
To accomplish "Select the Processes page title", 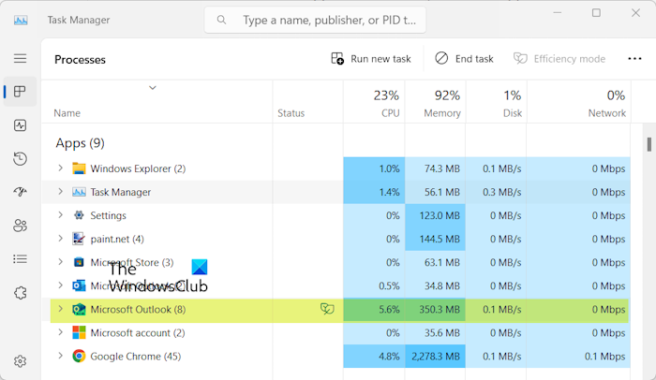I will (80, 59).
